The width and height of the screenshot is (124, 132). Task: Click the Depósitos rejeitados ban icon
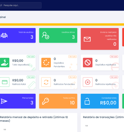(x=88, y=63)
